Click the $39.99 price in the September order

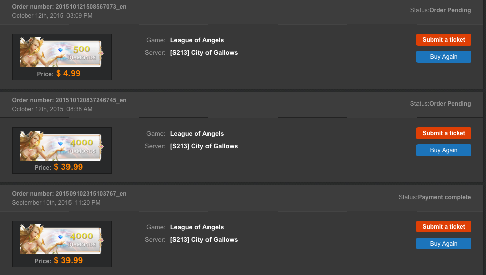(x=68, y=261)
